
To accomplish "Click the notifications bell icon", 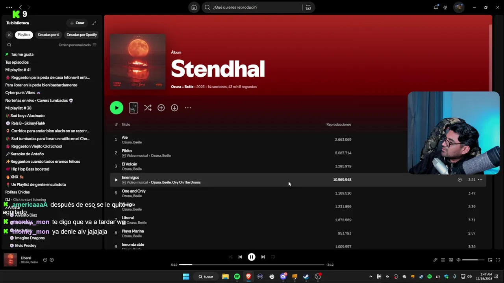I will tap(436, 7).
